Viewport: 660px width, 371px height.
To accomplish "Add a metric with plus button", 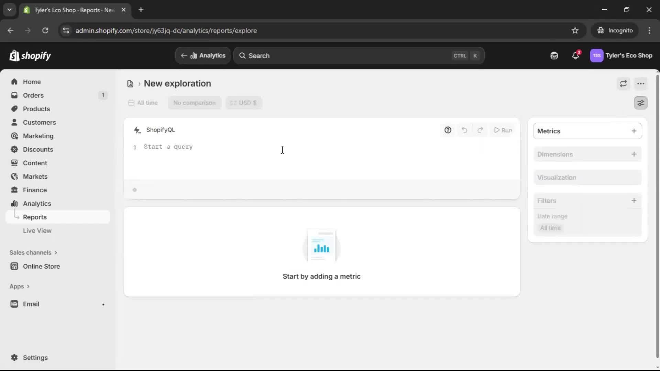I will coord(634,131).
